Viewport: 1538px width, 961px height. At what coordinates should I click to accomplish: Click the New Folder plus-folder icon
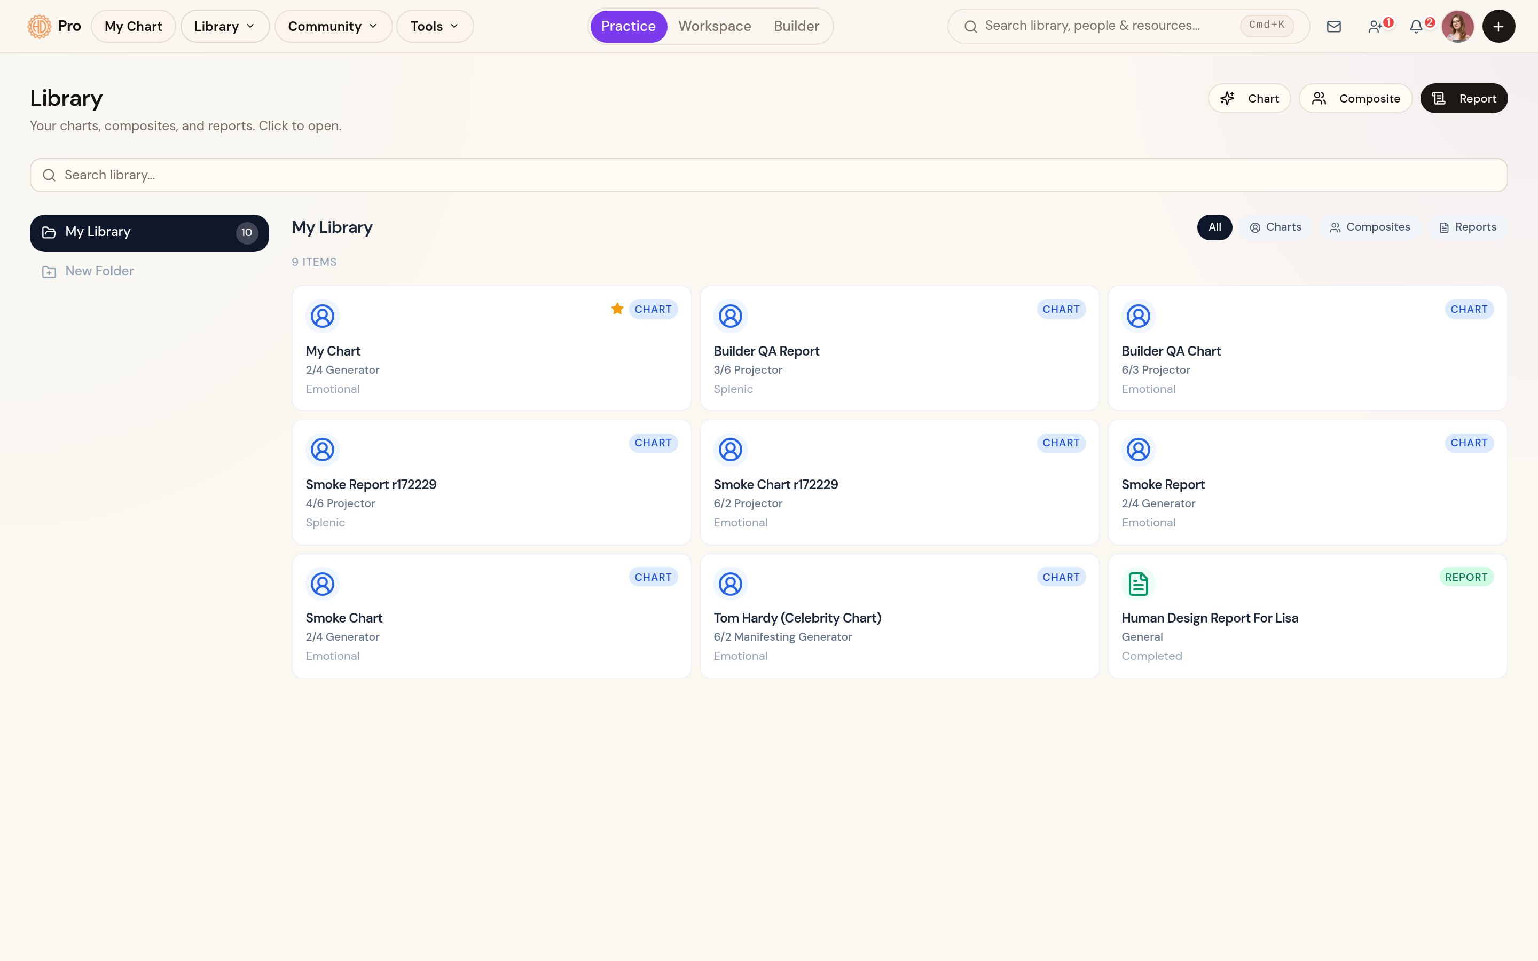tap(49, 272)
